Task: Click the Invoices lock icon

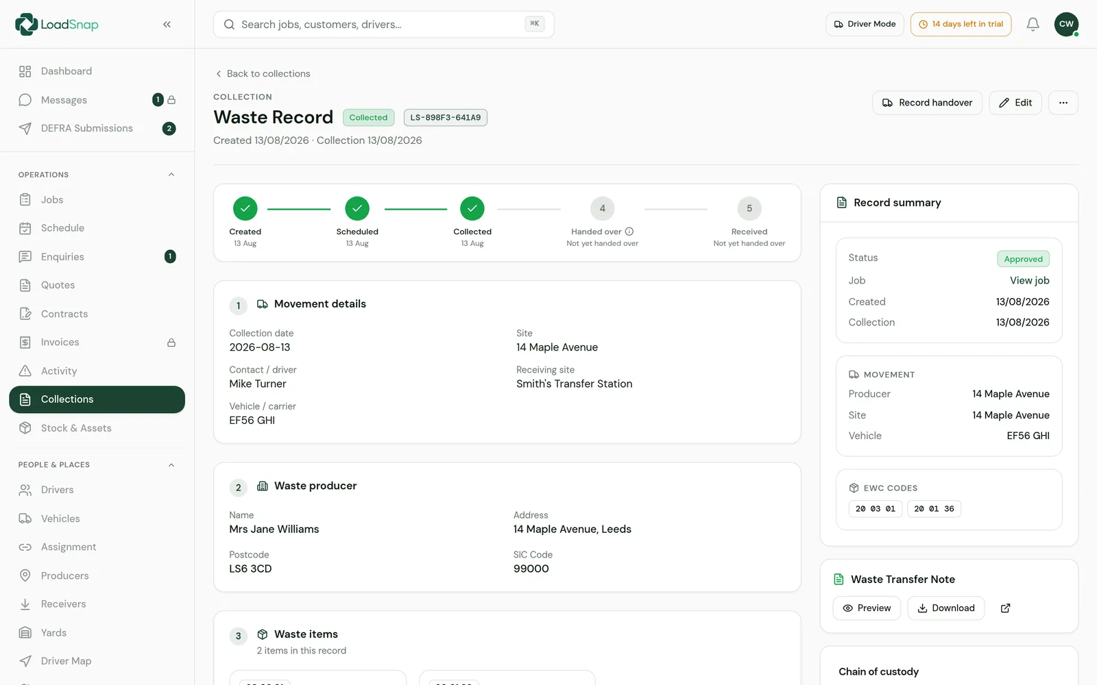Action: point(171,342)
